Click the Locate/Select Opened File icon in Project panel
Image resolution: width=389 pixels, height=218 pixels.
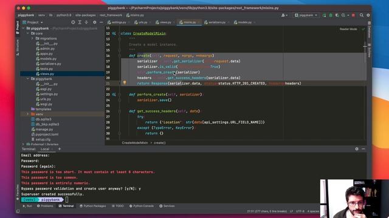click(73, 22)
